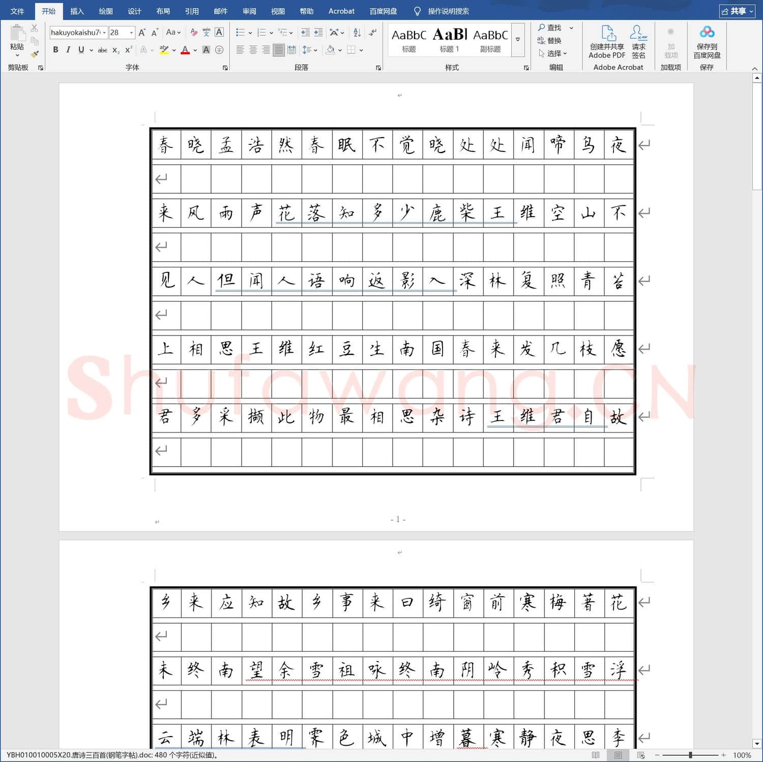Open the Acrobat tab
This screenshot has width=763, height=762.
point(341,11)
